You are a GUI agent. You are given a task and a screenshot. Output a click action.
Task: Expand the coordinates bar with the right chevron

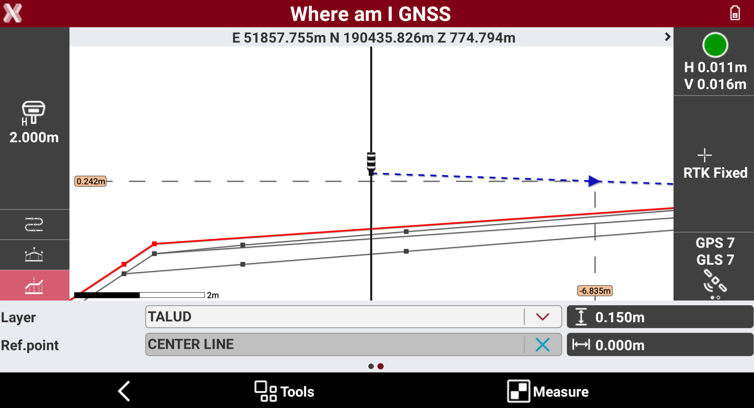[x=668, y=37]
